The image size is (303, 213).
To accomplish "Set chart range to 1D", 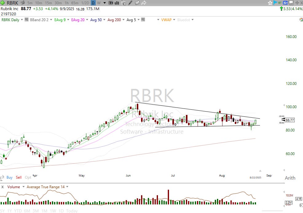I will (x=61, y=211).
